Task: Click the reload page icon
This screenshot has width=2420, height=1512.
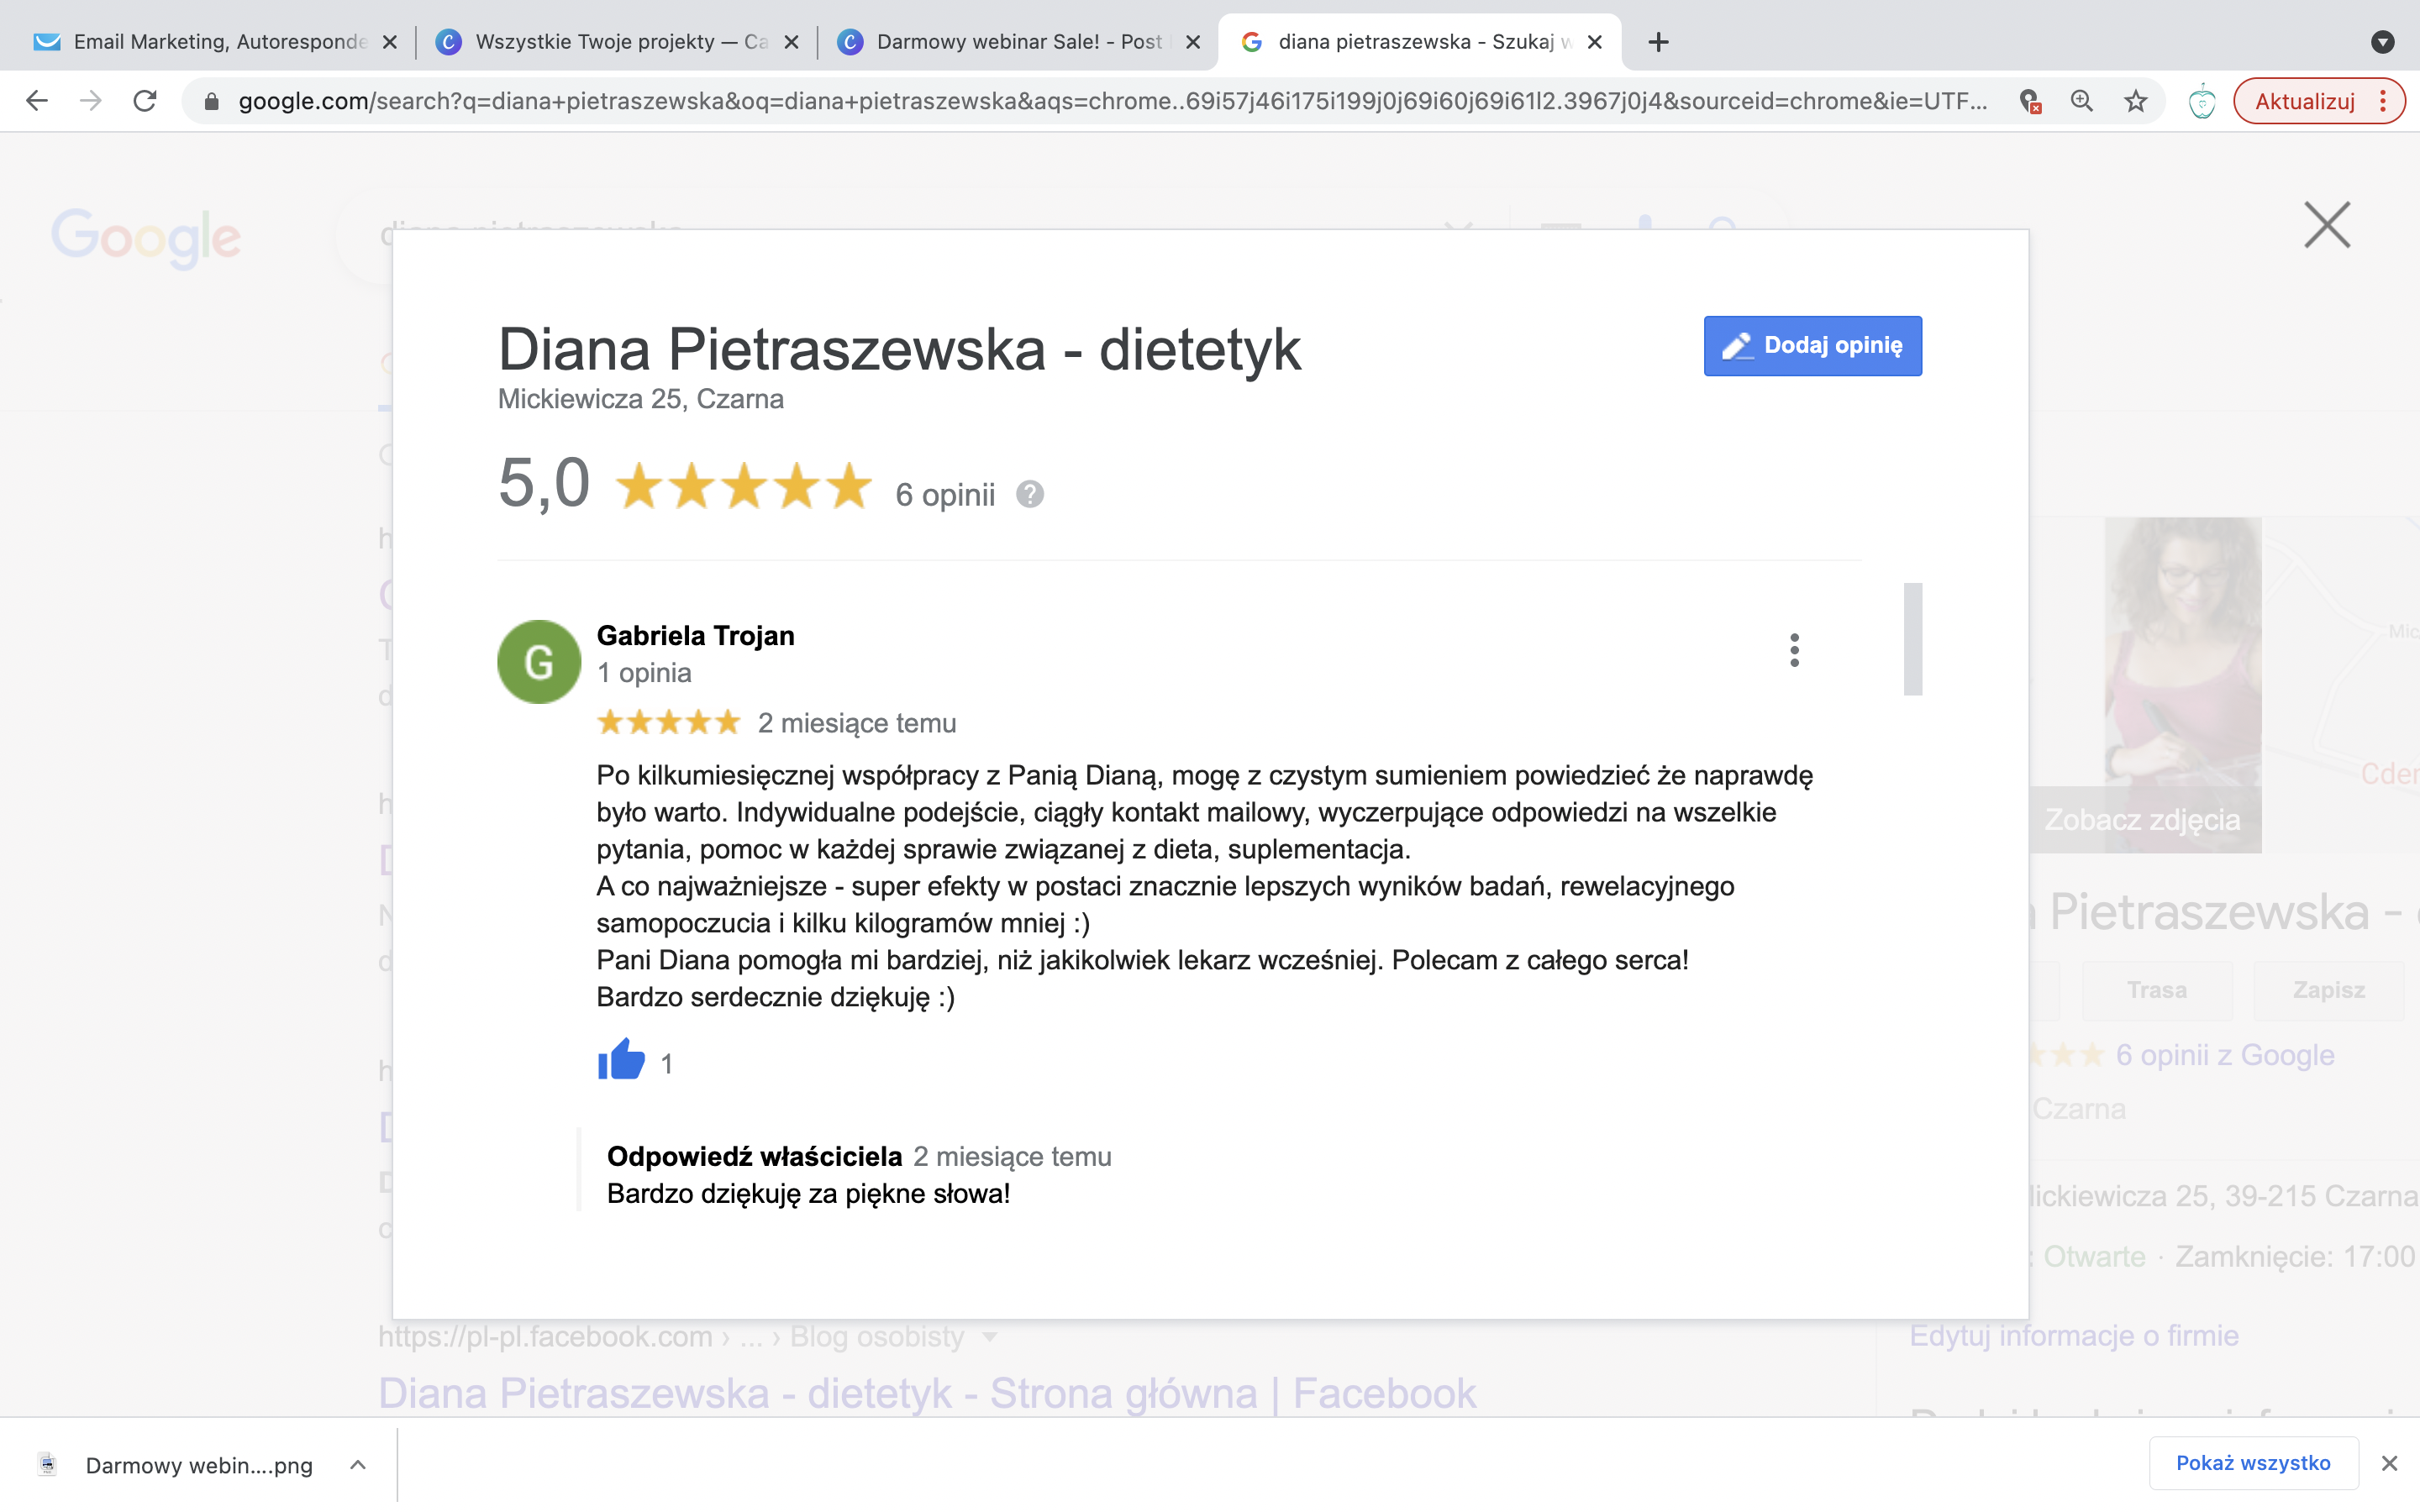Action: (x=145, y=101)
